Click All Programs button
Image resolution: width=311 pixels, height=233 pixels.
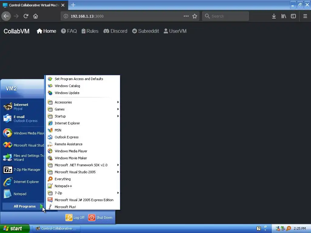coord(23,206)
